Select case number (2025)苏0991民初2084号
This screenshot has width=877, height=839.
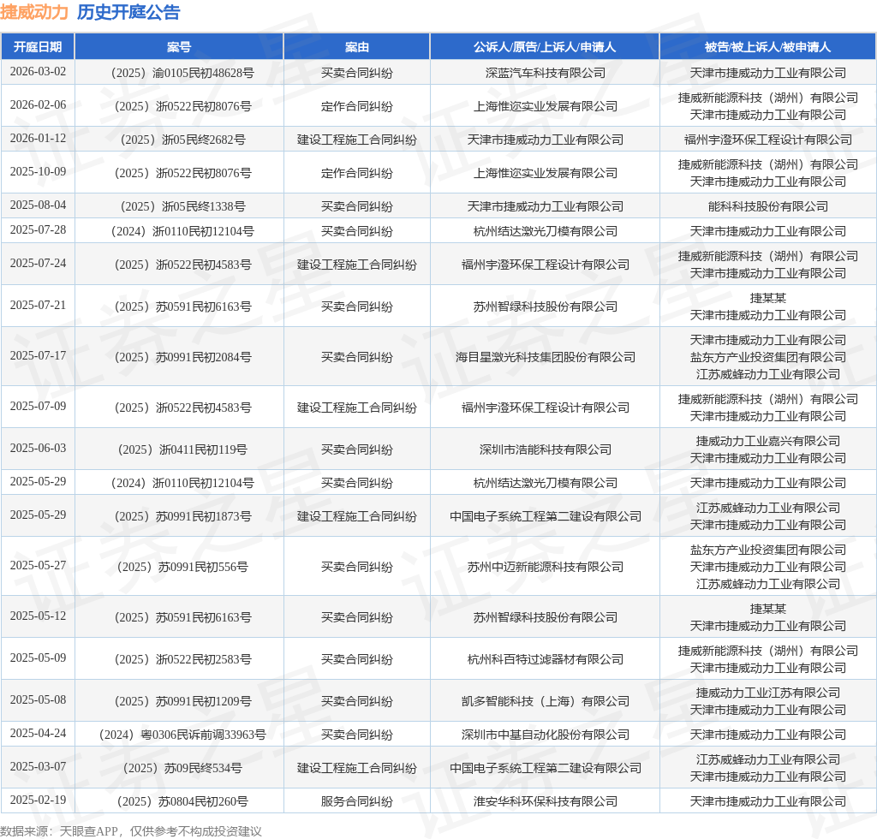point(183,357)
